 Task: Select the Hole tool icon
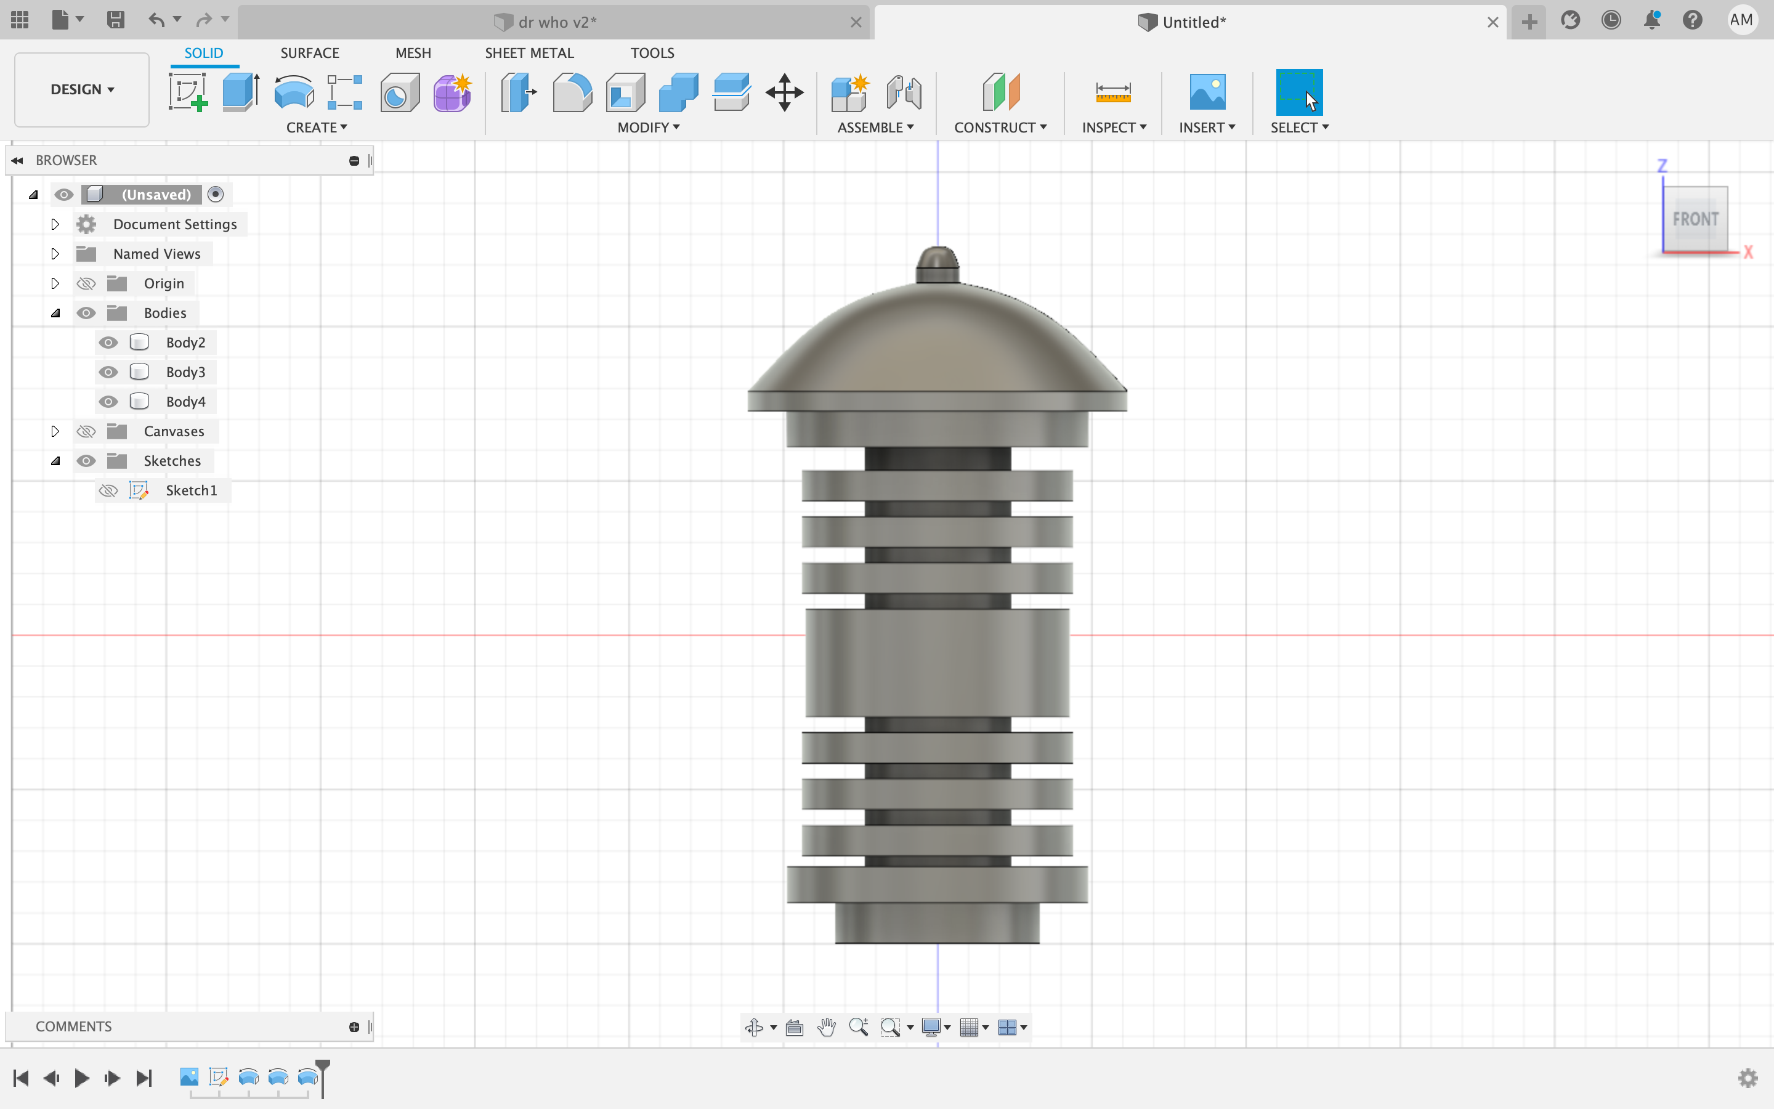(400, 92)
